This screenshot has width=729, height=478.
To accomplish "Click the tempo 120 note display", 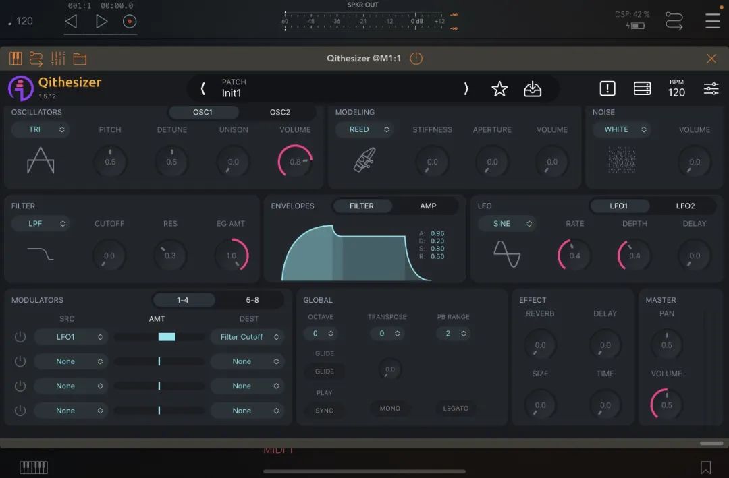I will 20,21.
